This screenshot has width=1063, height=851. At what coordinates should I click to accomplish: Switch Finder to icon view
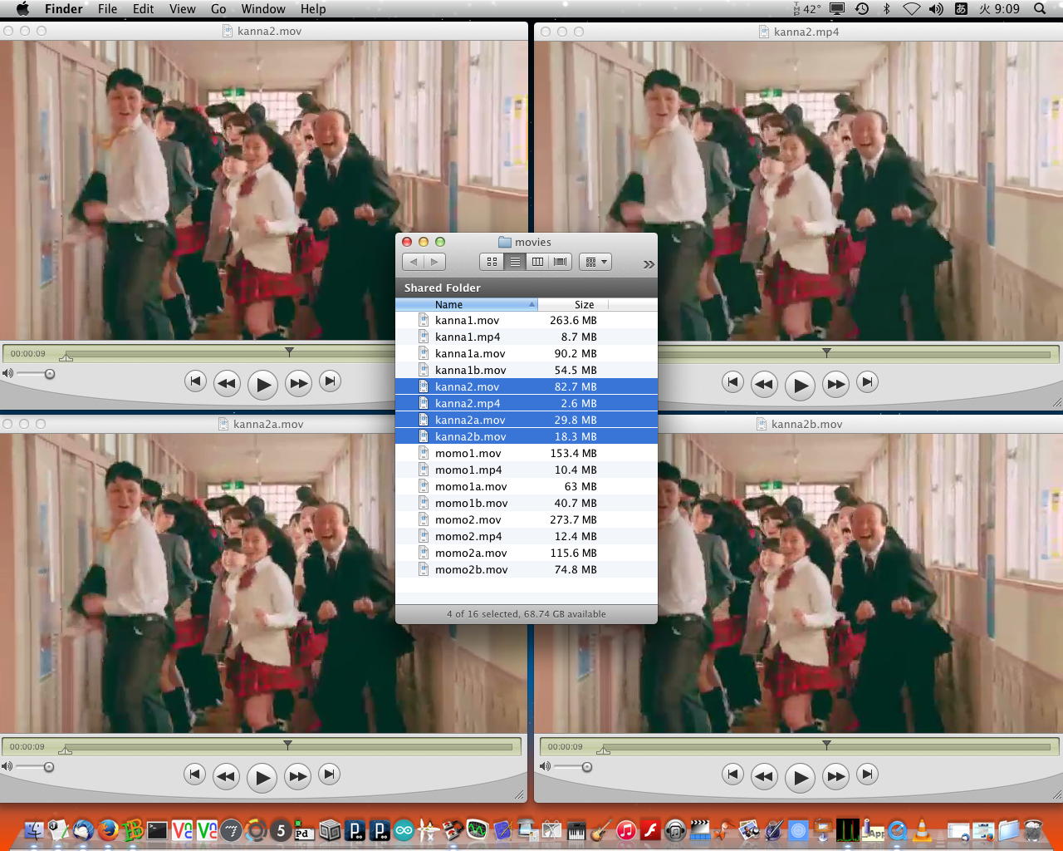[x=492, y=262]
